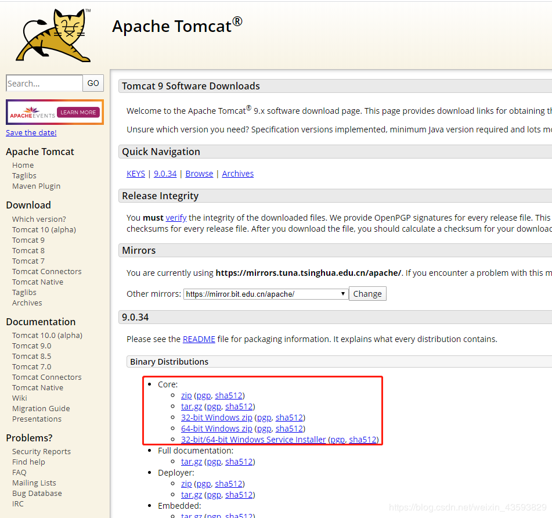Open the README link
The width and height of the screenshot is (552, 518).
[x=199, y=339]
